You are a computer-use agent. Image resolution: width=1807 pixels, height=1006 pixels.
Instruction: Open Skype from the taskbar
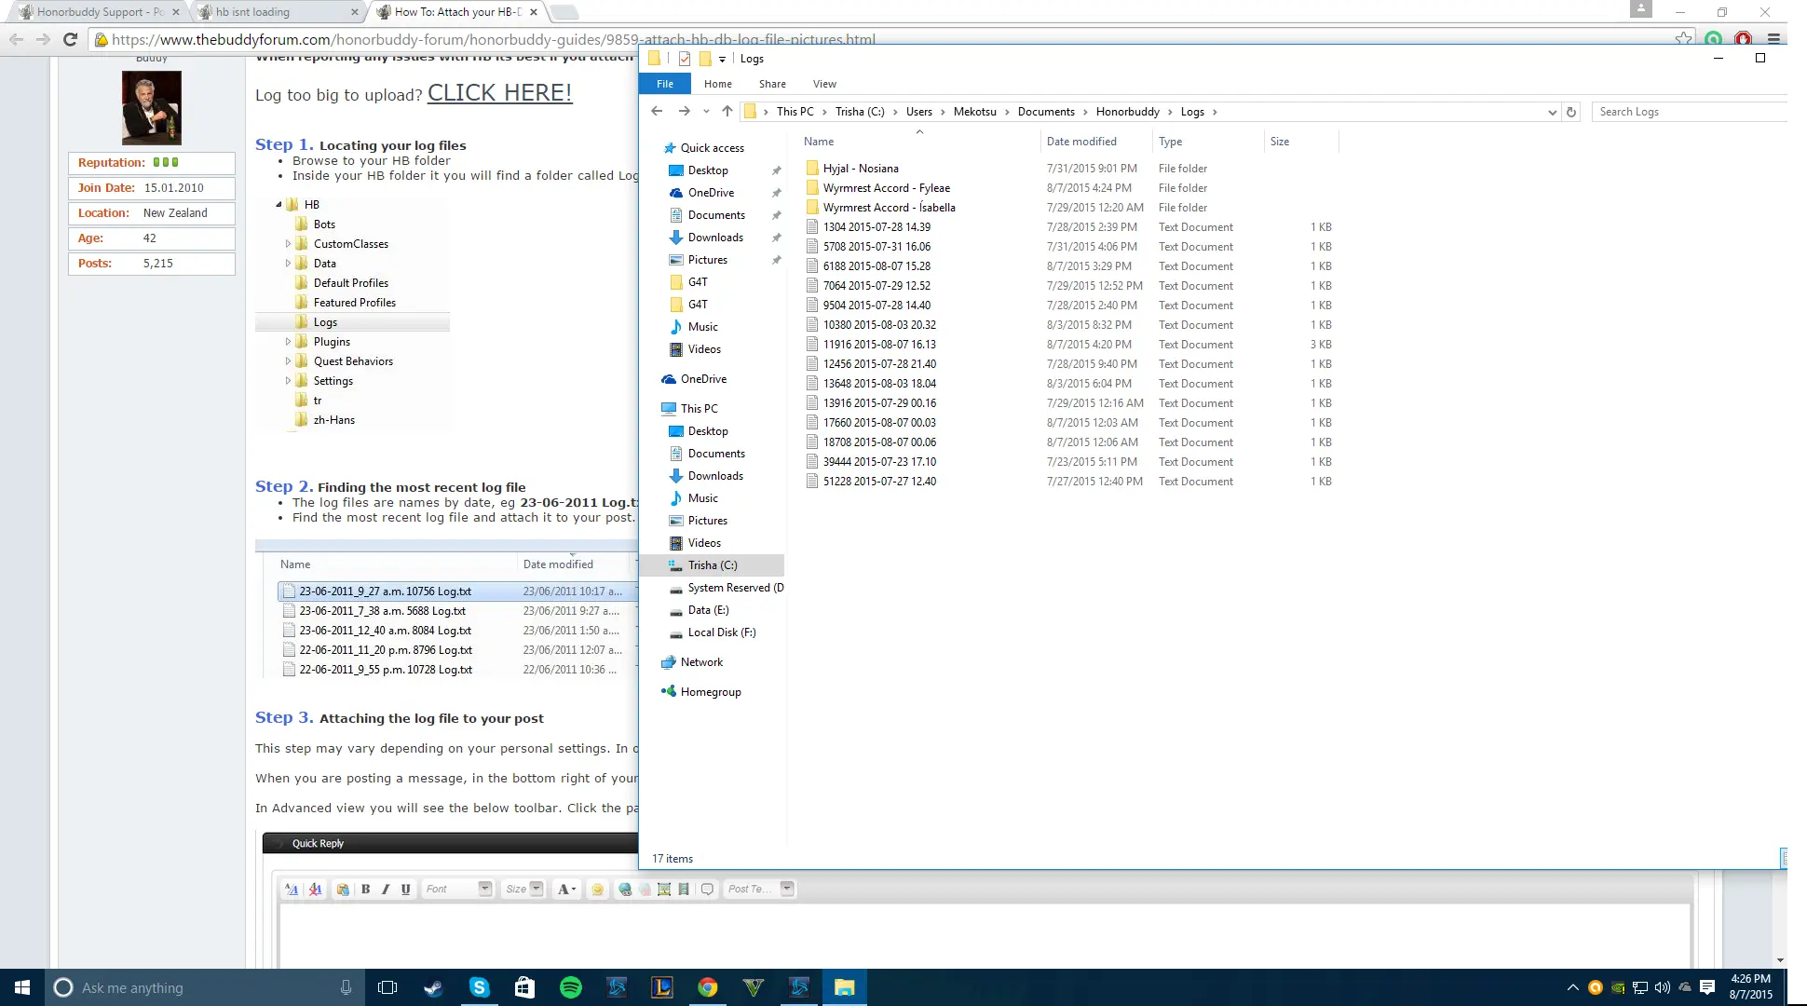(x=479, y=987)
